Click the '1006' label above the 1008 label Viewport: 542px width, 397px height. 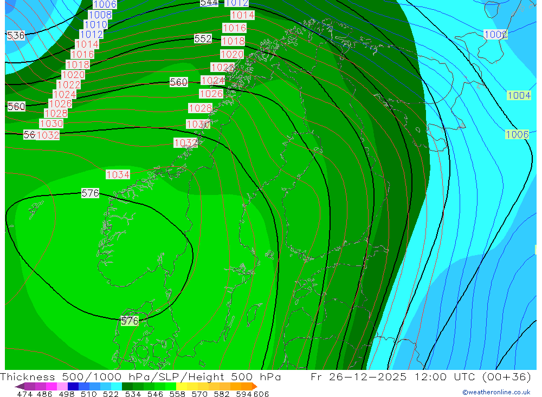[x=105, y=4]
